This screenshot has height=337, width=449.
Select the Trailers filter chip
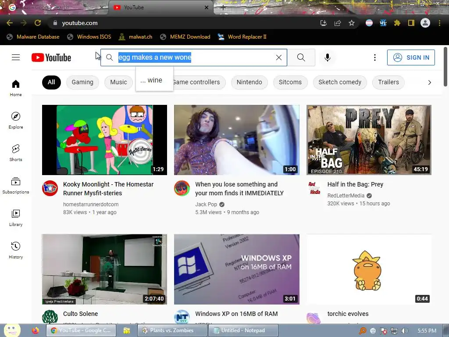388,82
